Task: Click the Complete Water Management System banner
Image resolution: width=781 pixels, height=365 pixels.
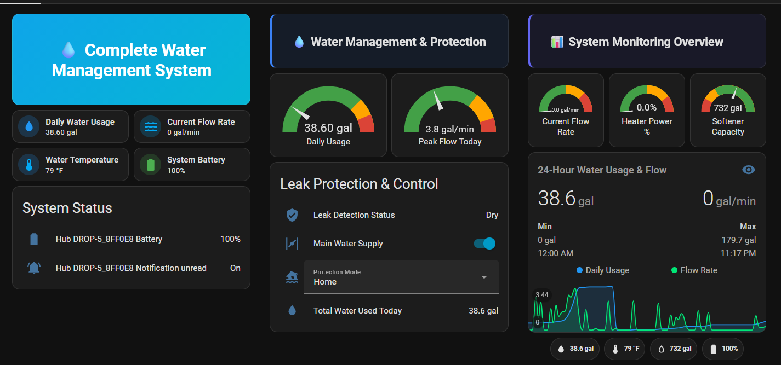Action: pyautogui.click(x=132, y=60)
